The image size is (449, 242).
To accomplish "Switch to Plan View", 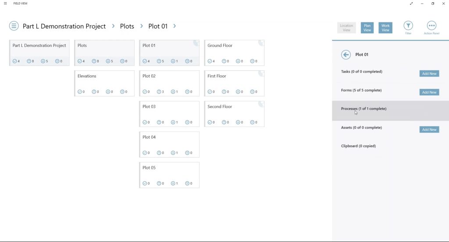I will [367, 28].
